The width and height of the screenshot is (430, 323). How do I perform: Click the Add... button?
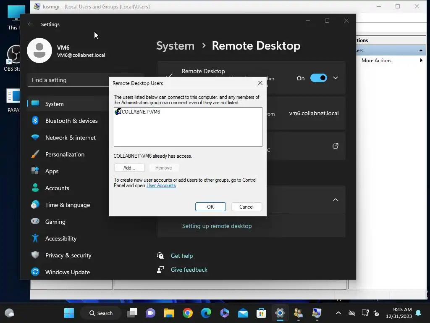click(129, 168)
